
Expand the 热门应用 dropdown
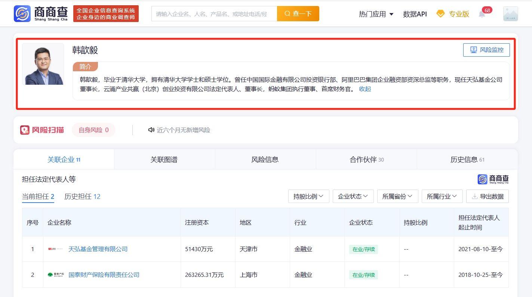[376, 14]
